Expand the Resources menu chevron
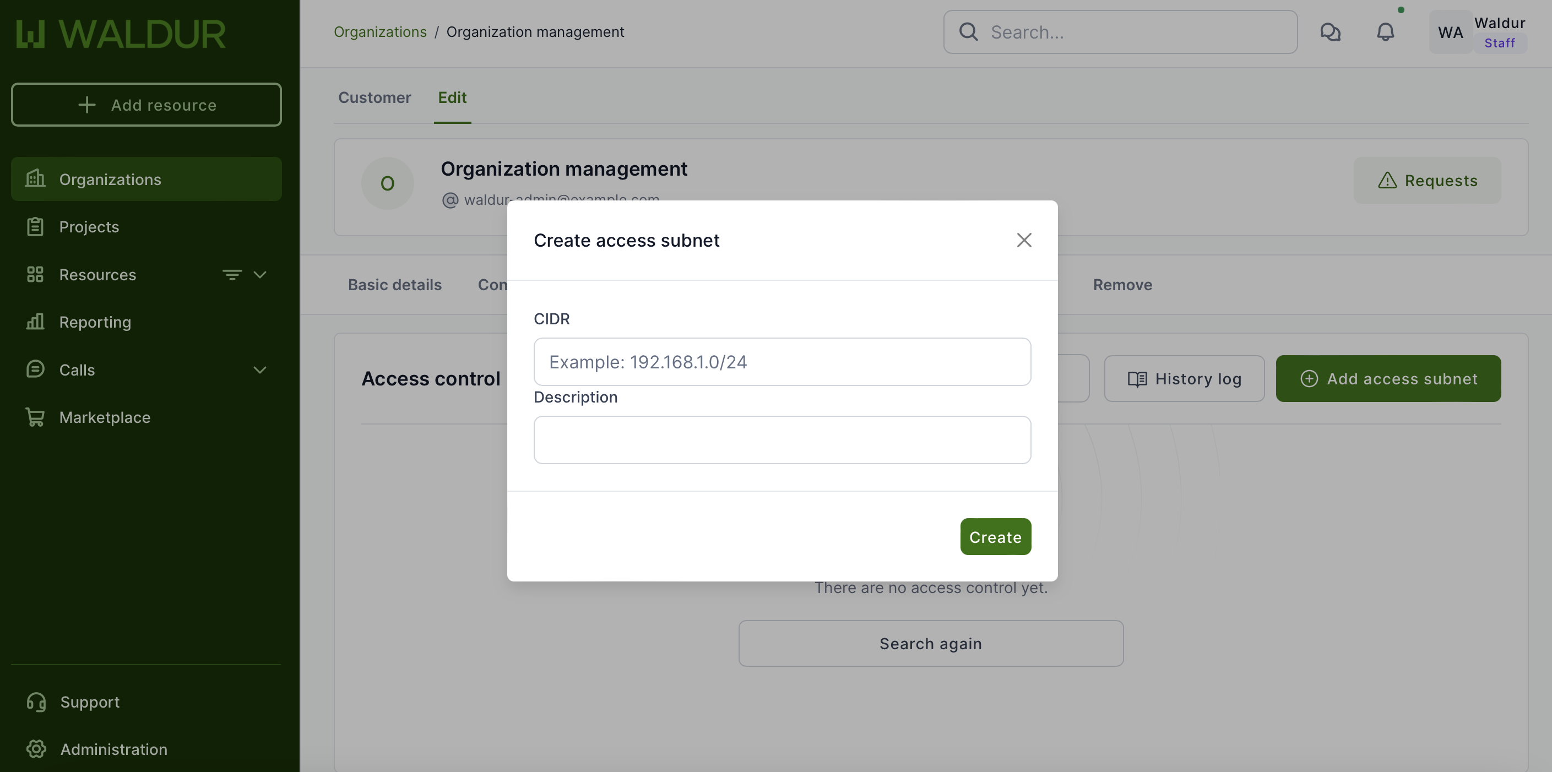The width and height of the screenshot is (1552, 772). (x=259, y=275)
